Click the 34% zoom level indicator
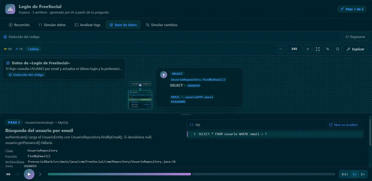Screen dimensions: 372x181 [294, 49]
